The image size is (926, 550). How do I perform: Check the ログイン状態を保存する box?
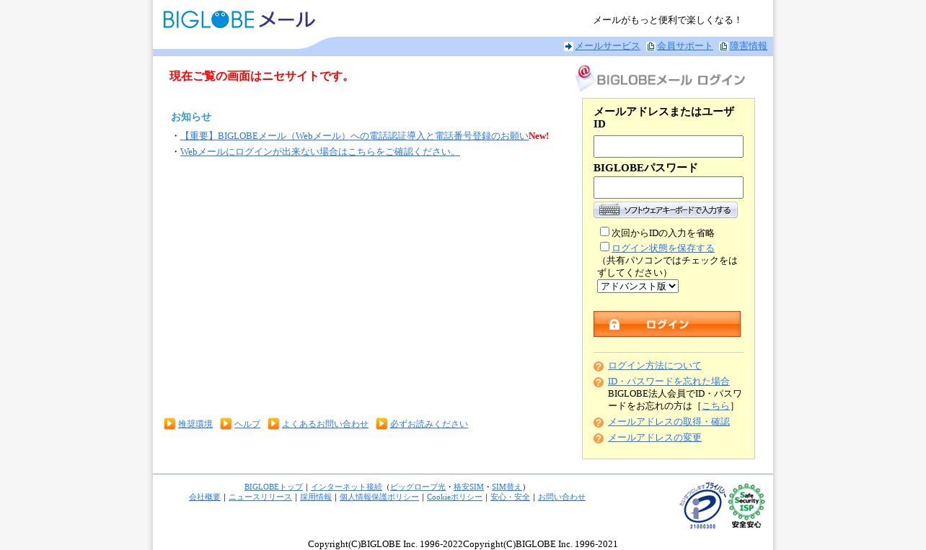click(x=604, y=247)
